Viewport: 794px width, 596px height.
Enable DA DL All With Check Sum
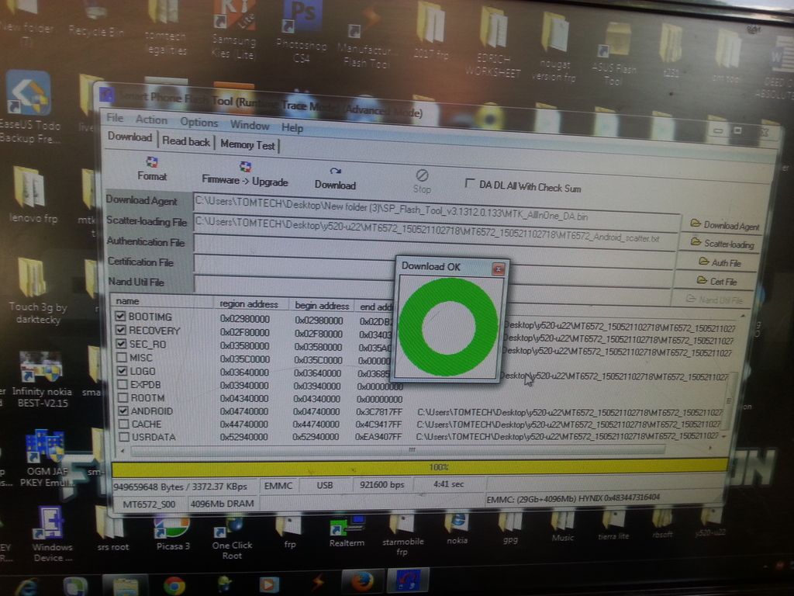pos(469,184)
